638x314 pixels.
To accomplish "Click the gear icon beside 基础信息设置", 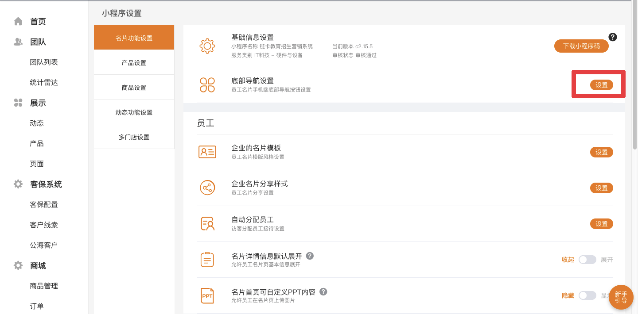I will pos(207,46).
